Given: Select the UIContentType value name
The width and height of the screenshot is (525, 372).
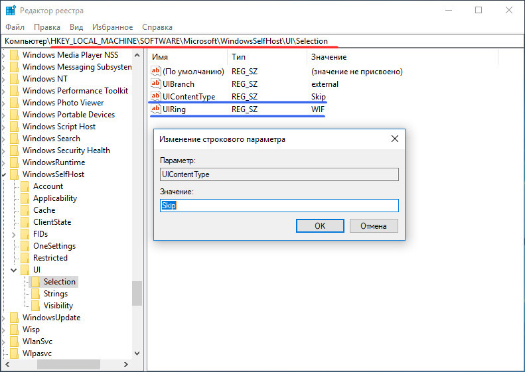Looking at the screenshot, I should (x=189, y=97).
